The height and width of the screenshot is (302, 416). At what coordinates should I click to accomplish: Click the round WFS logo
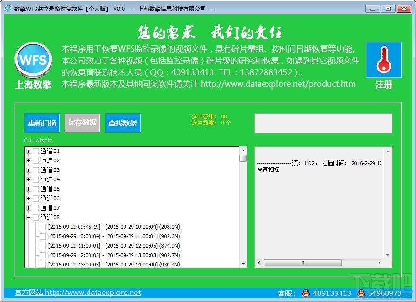[x=33, y=60]
